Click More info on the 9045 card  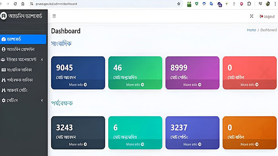(78, 85)
